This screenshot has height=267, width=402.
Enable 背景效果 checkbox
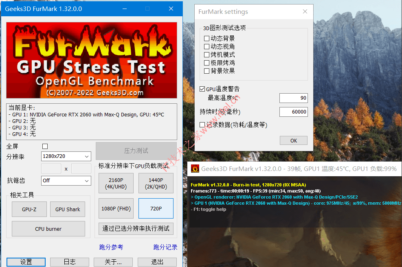click(206, 71)
